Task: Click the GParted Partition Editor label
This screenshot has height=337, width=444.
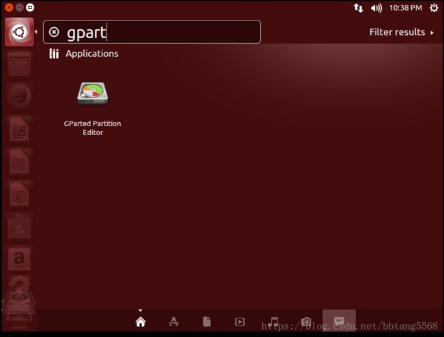Action: (x=93, y=128)
